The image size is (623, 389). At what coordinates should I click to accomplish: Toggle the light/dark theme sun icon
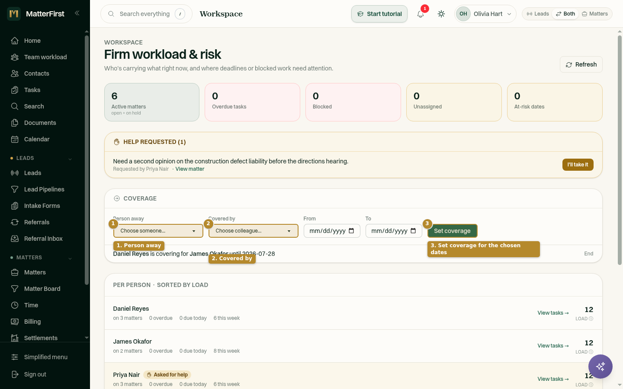point(441,14)
